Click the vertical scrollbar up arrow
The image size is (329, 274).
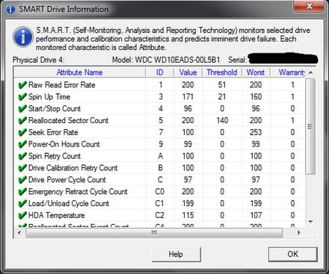click(x=310, y=72)
